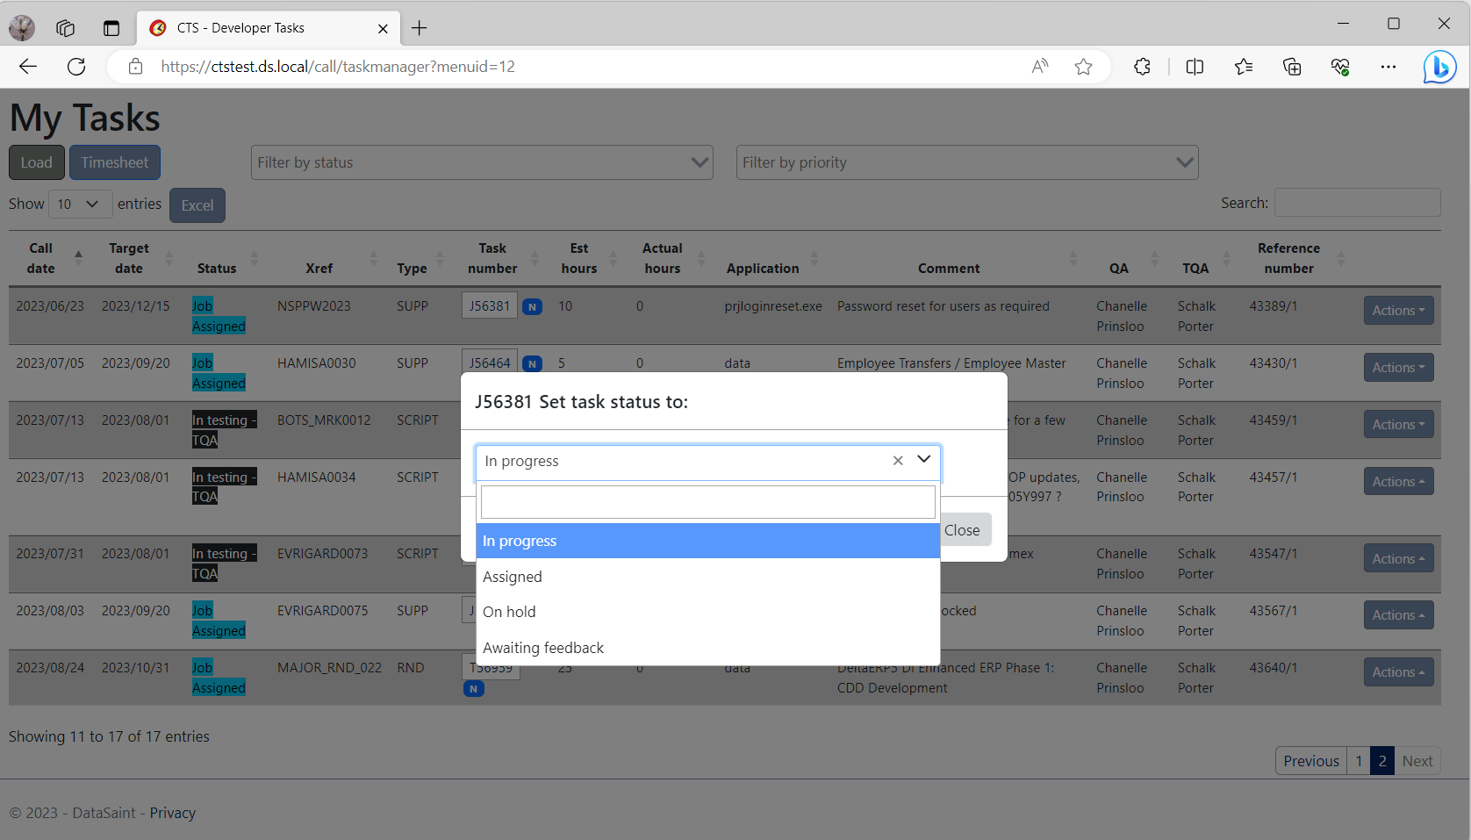Screen dimensions: 1471x840
Task: Open Actions dropdown for reference 43457/1
Action: [1398, 481]
